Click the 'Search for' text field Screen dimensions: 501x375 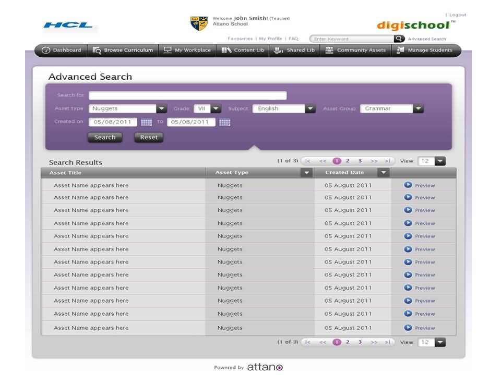[x=187, y=96]
